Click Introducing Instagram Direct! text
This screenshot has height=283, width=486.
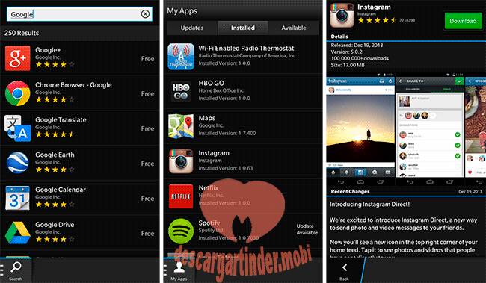point(370,205)
